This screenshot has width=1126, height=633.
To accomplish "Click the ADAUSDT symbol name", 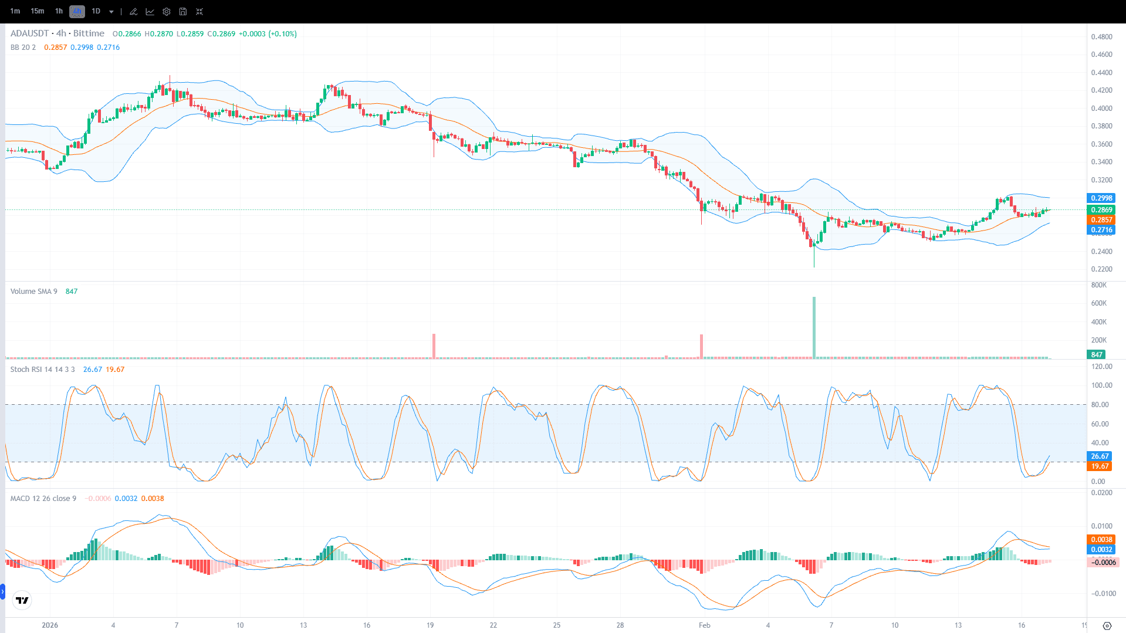I will pos(29,33).
